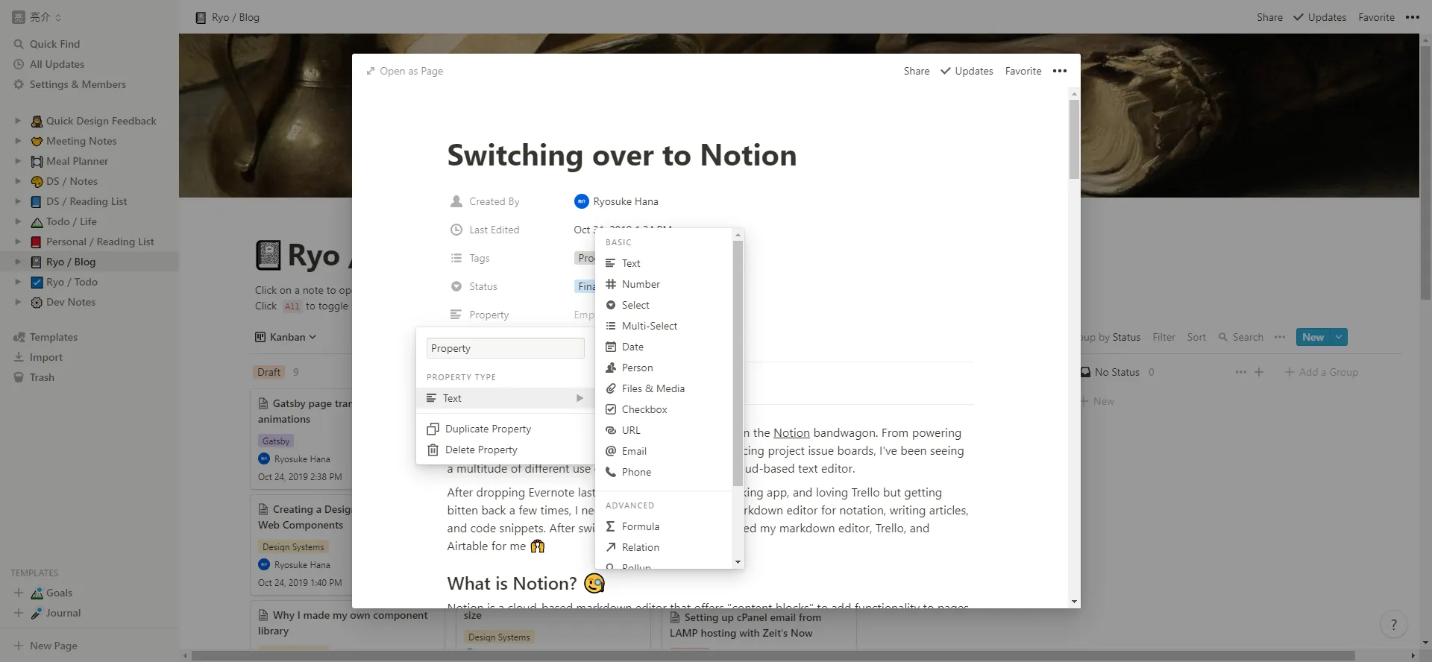Pick the Phone property icon
Viewport: 1432px width, 662px height.
pyautogui.click(x=611, y=472)
